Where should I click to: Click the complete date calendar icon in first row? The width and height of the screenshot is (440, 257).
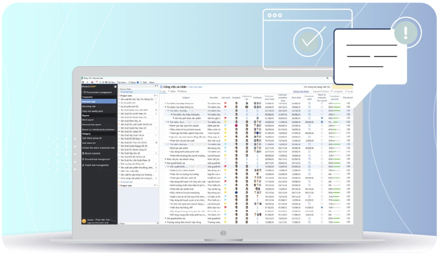309,104
